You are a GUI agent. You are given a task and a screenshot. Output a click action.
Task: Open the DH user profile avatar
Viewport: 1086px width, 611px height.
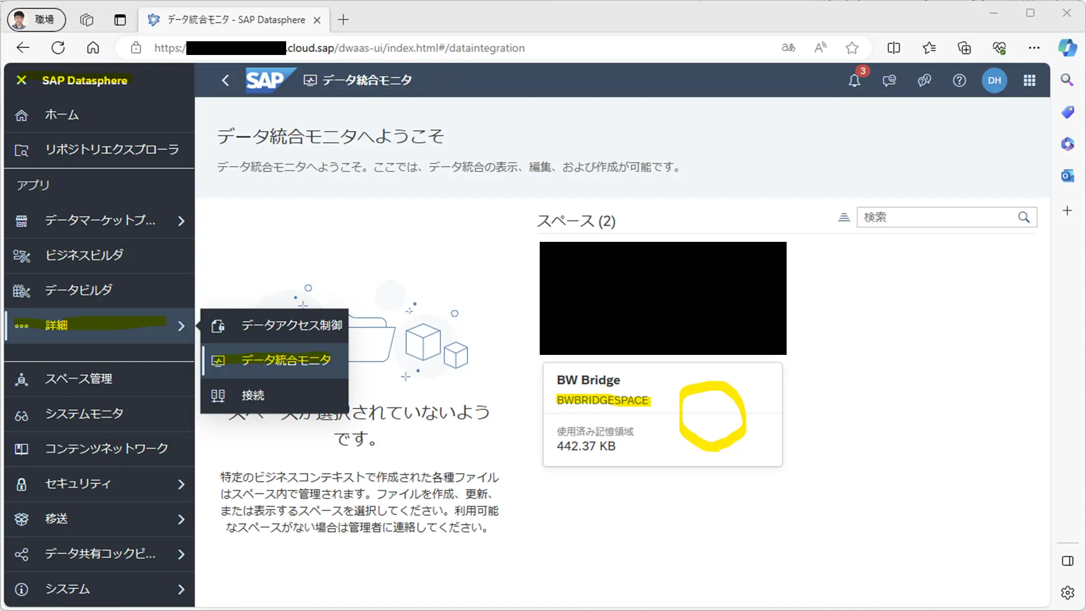tap(994, 80)
